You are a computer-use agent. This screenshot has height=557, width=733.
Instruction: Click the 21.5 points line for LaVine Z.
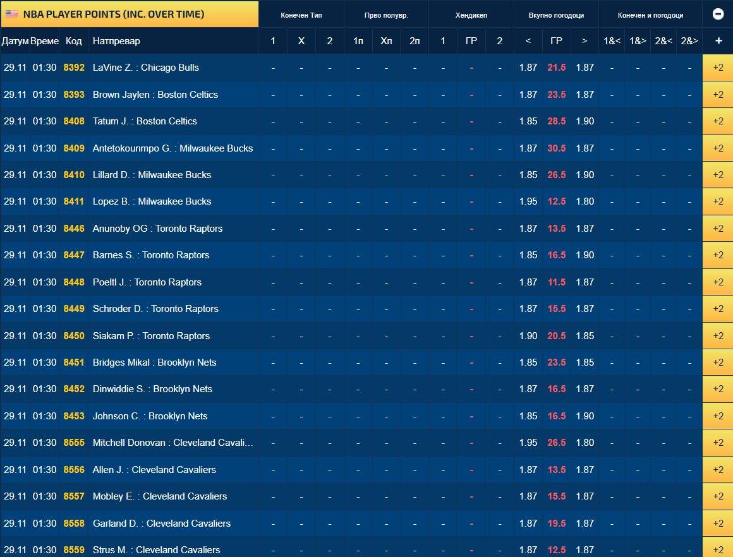(556, 68)
